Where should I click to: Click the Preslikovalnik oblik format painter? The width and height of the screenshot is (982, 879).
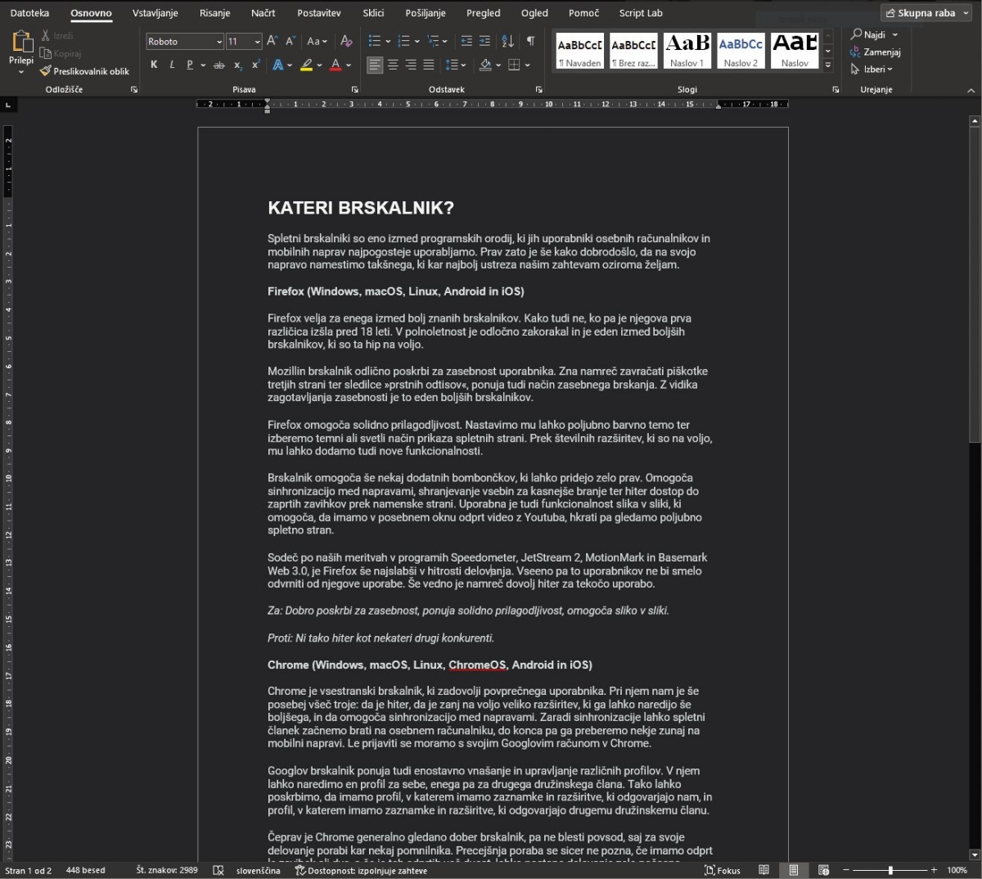click(84, 71)
